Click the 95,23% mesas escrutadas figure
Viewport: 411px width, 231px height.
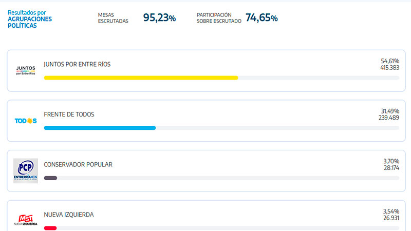(x=159, y=18)
